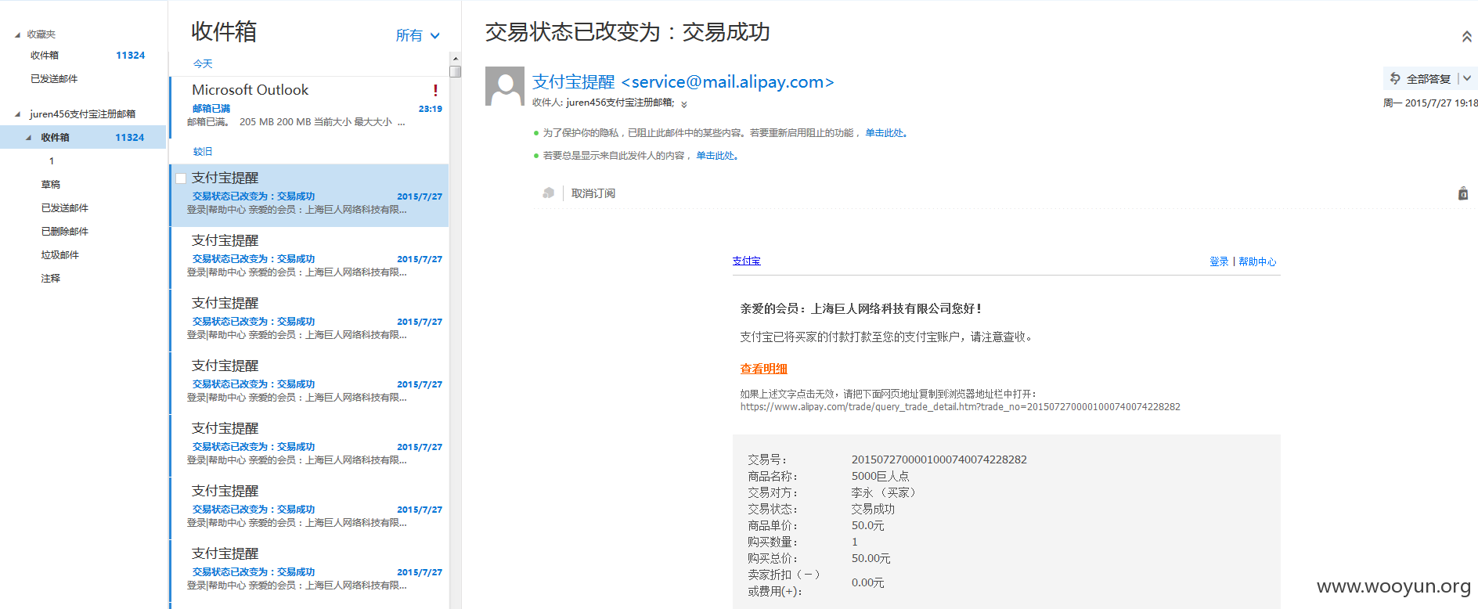
Task: Open the 草稿 drafts folder
Action: [x=50, y=185]
